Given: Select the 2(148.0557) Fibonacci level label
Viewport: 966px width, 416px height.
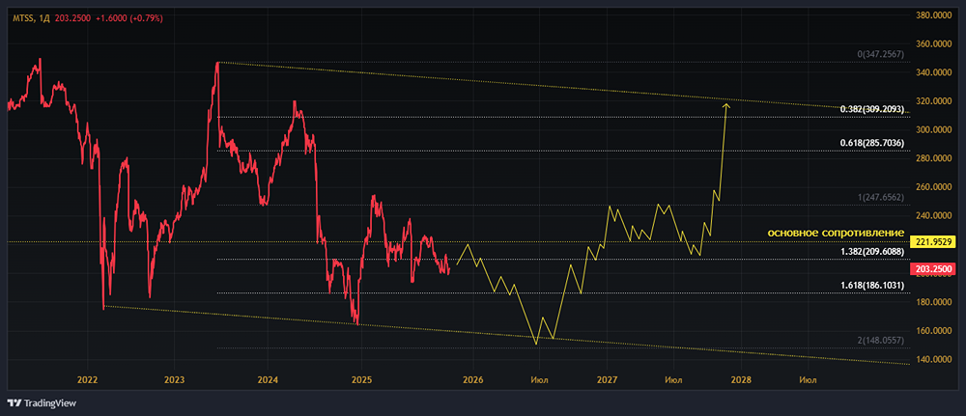Looking at the screenshot, I should point(880,340).
